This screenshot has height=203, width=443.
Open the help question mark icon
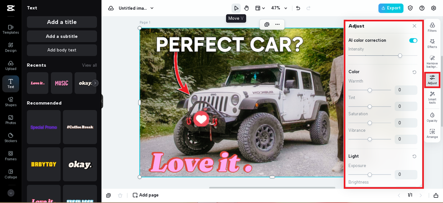(x=422, y=8)
